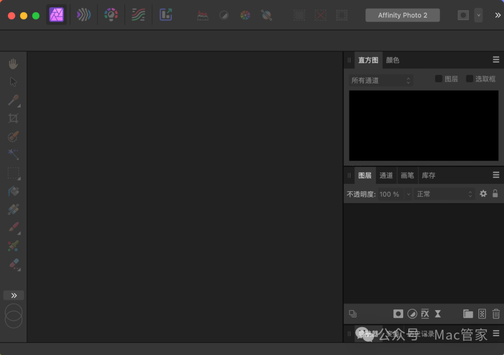Click the 不透明度 100 % field
This screenshot has width=504, height=355.
click(395, 194)
